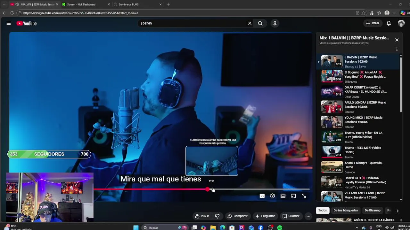Toggle subtitles on the video player

[262, 196]
